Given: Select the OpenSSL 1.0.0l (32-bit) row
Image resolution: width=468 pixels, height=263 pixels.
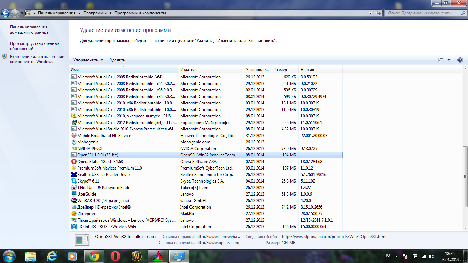Looking at the screenshot, I should click(206, 155).
